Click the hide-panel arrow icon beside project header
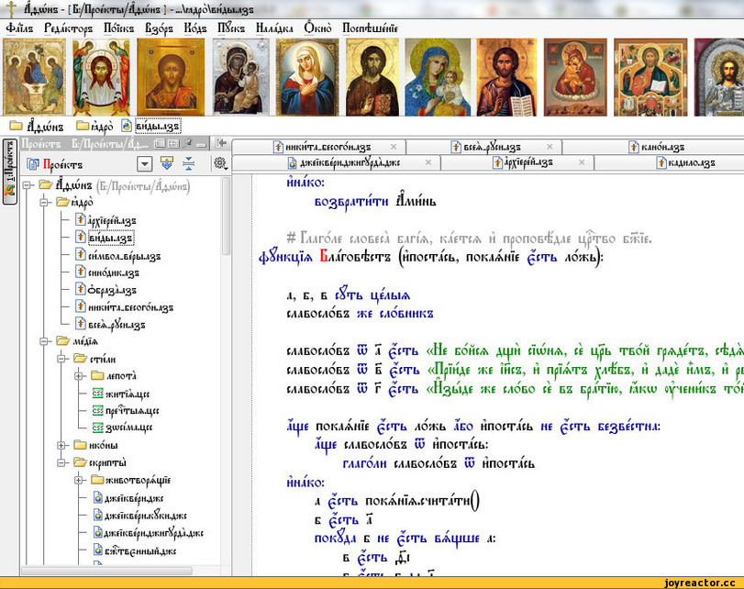This screenshot has width=744, height=589. click(x=221, y=143)
